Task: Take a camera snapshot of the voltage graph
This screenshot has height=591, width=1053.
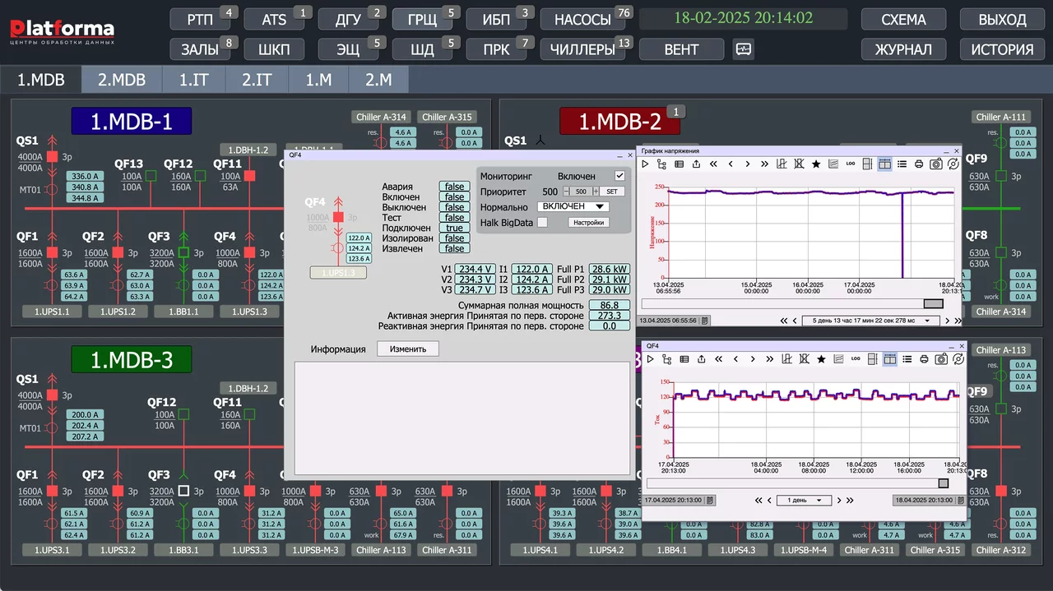Action: [x=936, y=164]
